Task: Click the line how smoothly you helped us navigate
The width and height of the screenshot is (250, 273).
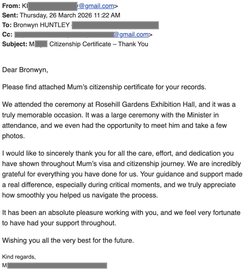Action: [80, 195]
